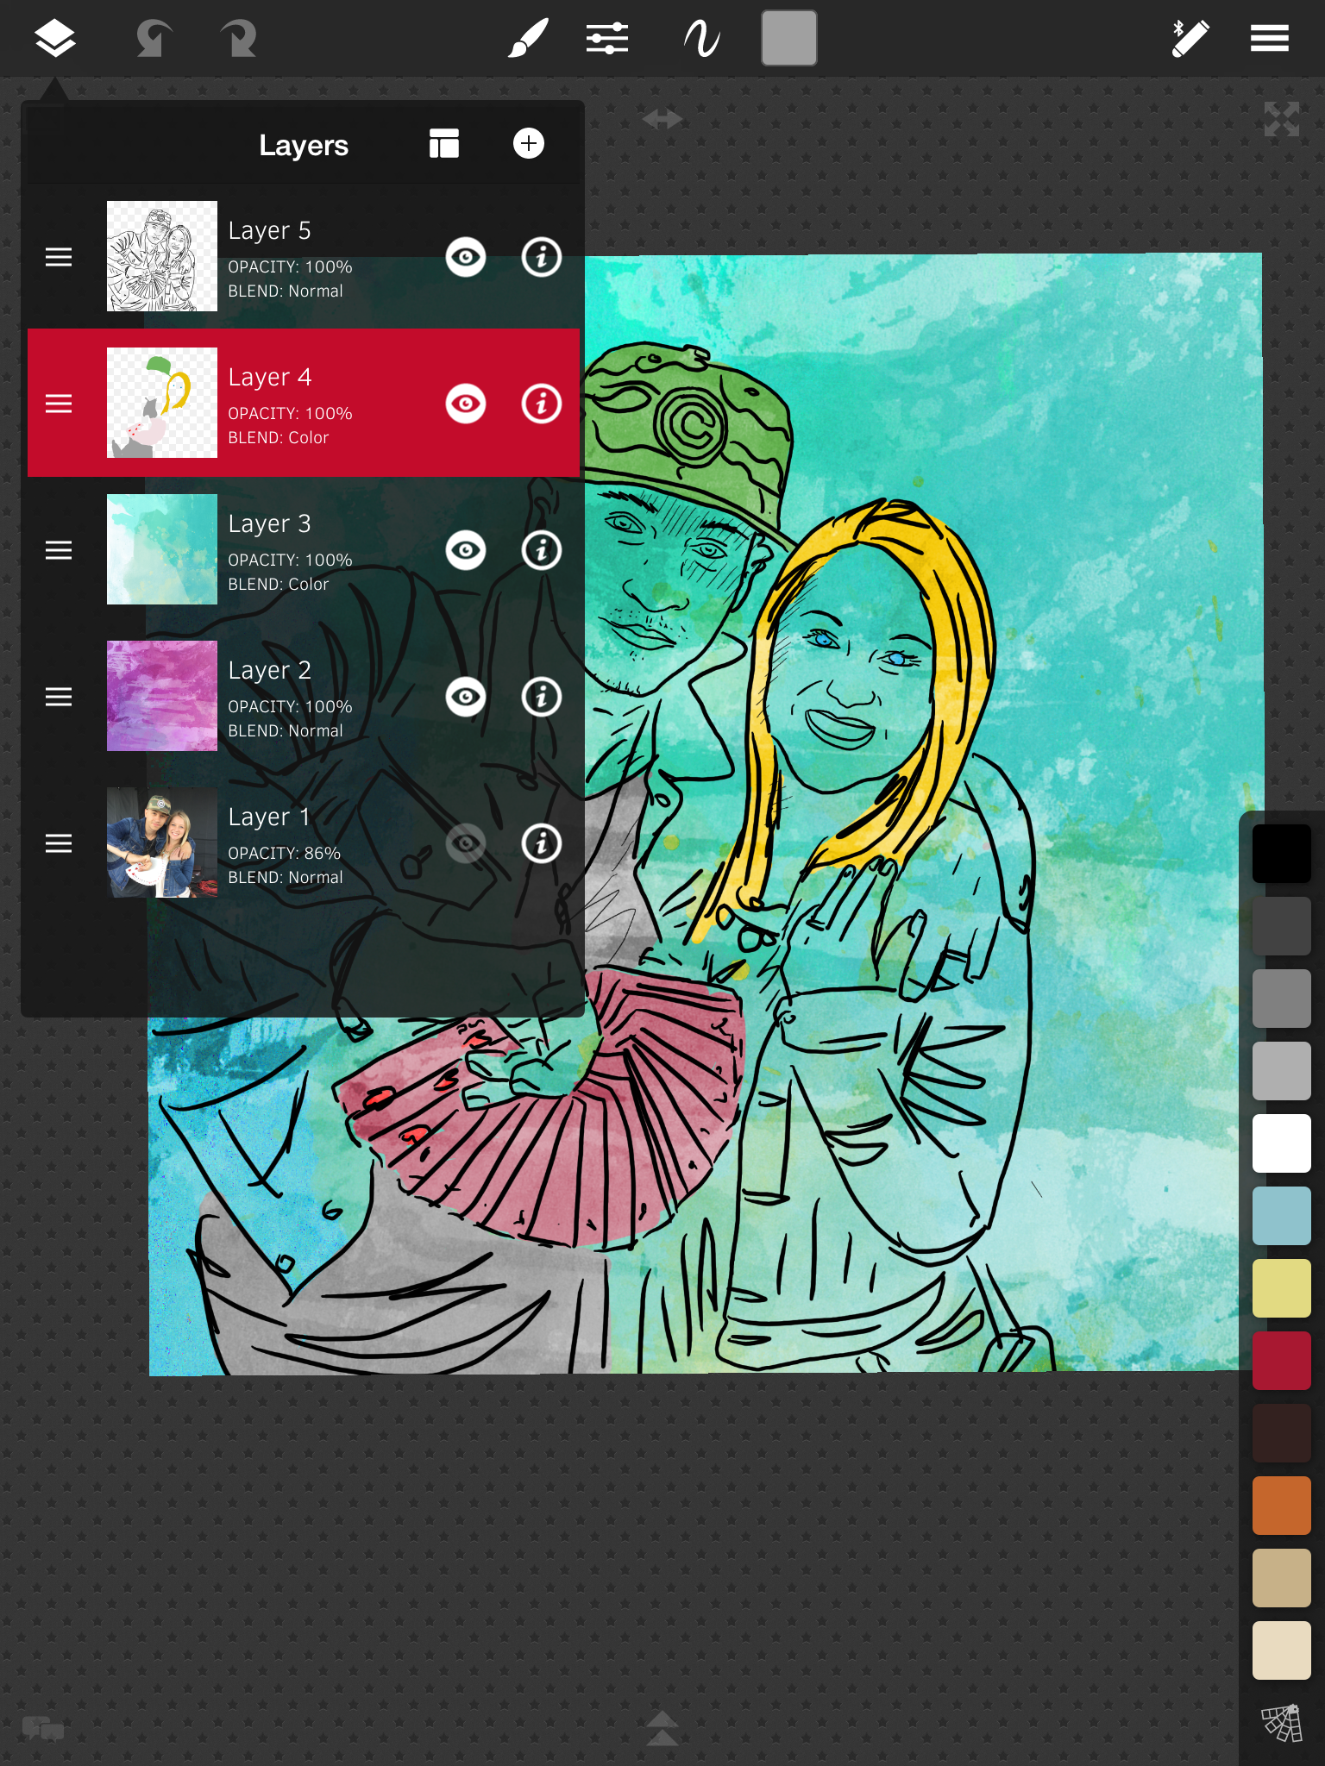This screenshot has width=1325, height=1766.
Task: Open the color palette library icon
Action: tap(1282, 1723)
